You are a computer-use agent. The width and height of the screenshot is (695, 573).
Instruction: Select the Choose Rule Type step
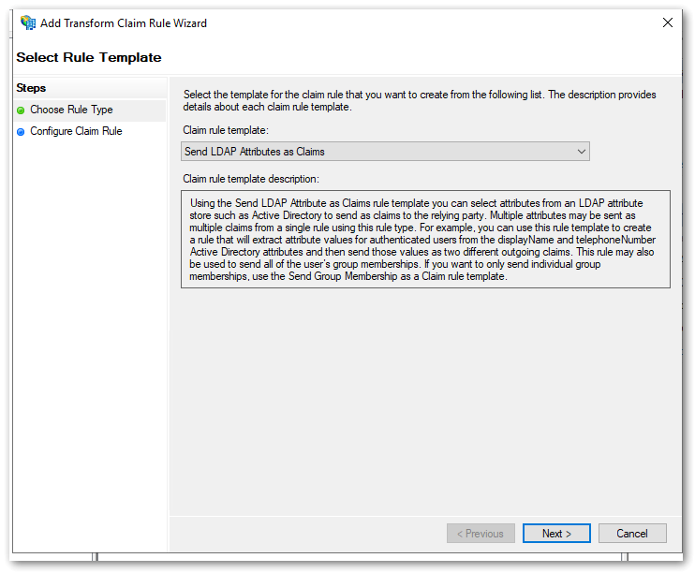(71, 110)
